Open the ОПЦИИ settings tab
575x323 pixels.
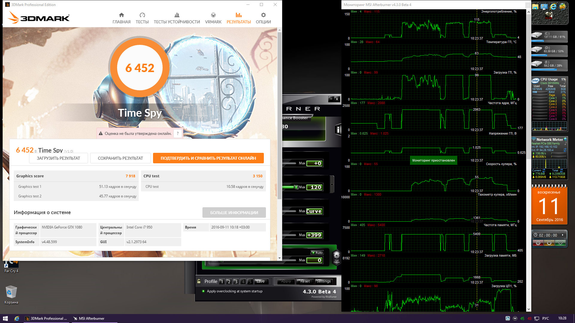tap(263, 18)
